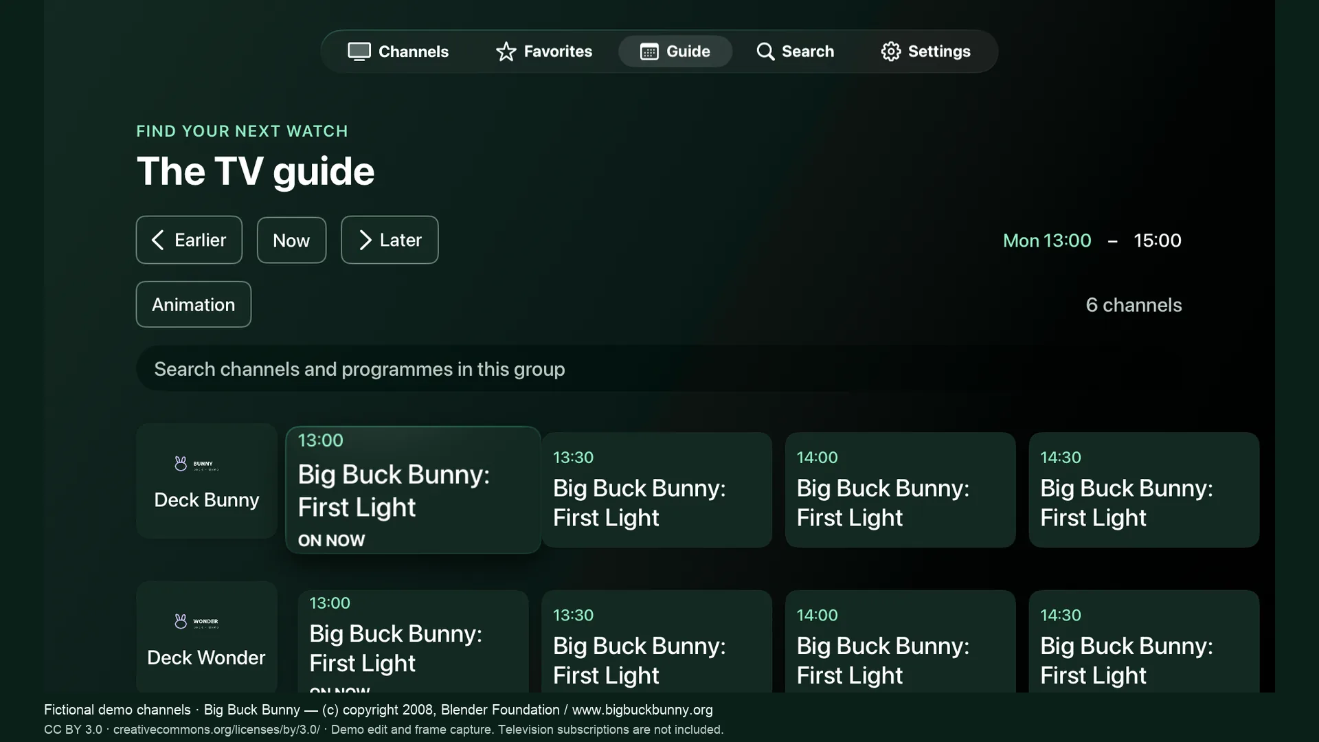Click the Earlier left chevron icon
The image size is (1319, 742).
point(157,240)
